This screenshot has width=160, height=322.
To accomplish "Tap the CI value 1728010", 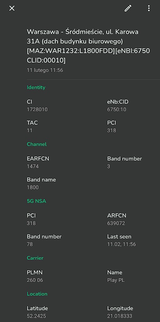I will (37, 110).
